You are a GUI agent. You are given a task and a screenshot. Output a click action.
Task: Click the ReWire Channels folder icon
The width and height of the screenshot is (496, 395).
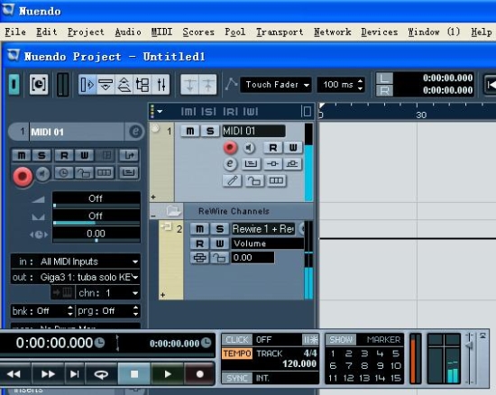[x=173, y=211]
